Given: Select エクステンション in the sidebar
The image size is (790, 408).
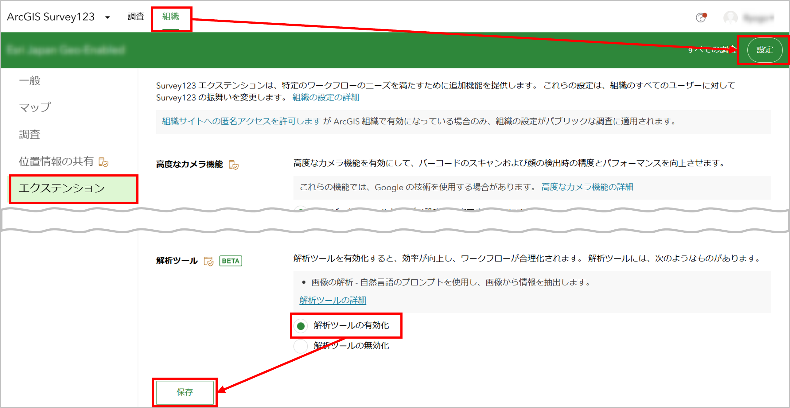Looking at the screenshot, I should 72,188.
